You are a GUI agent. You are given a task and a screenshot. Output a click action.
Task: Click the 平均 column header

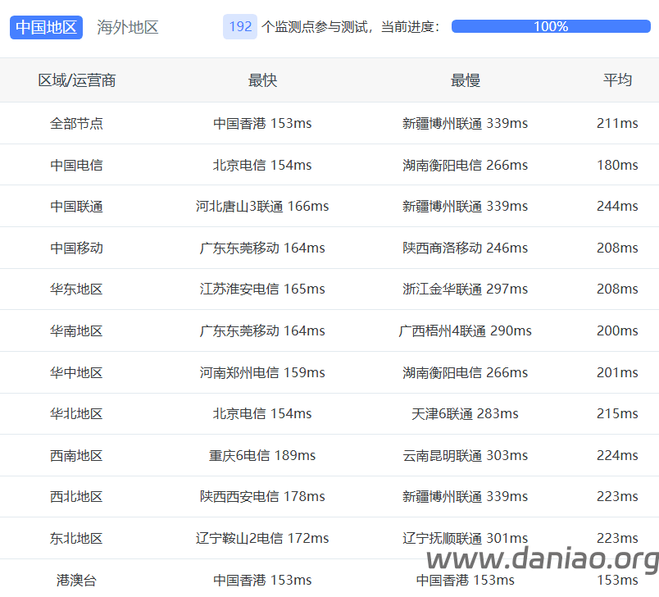tap(617, 80)
